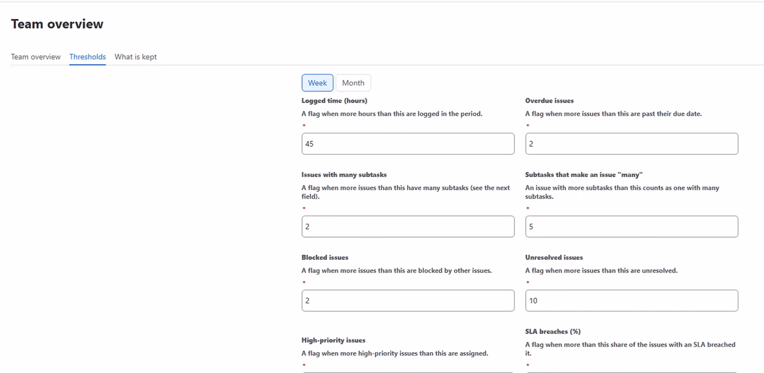Image resolution: width=764 pixels, height=373 pixels.
Task: Focus the Overdue issues input field
Action: tap(631, 144)
